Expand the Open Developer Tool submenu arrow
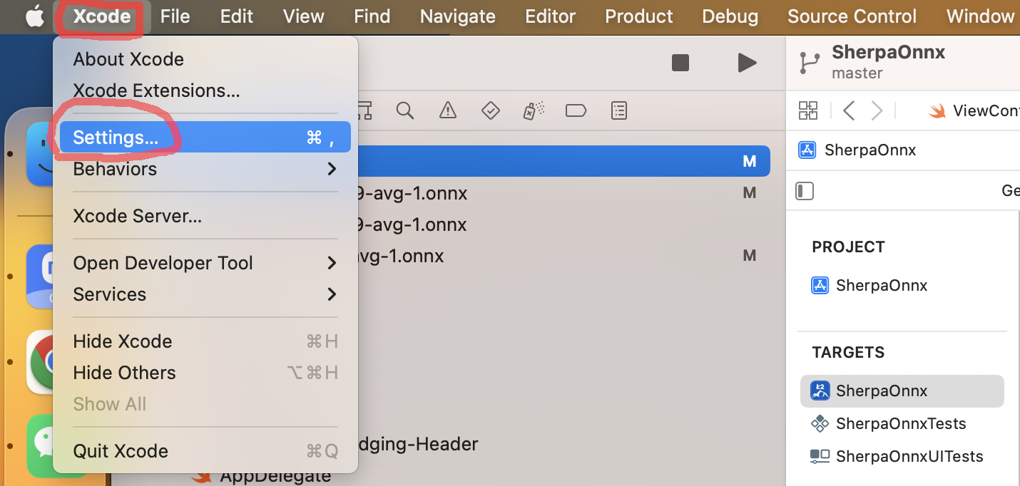The image size is (1020, 486). tap(331, 263)
